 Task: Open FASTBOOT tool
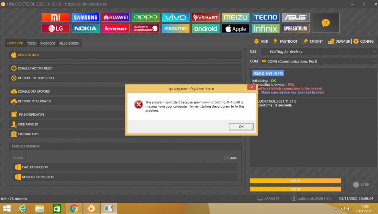[285, 41]
